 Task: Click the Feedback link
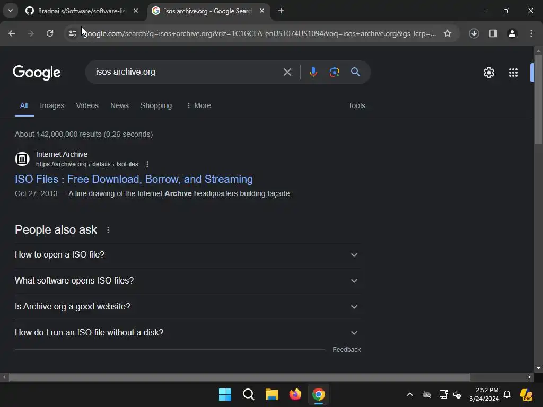346,350
